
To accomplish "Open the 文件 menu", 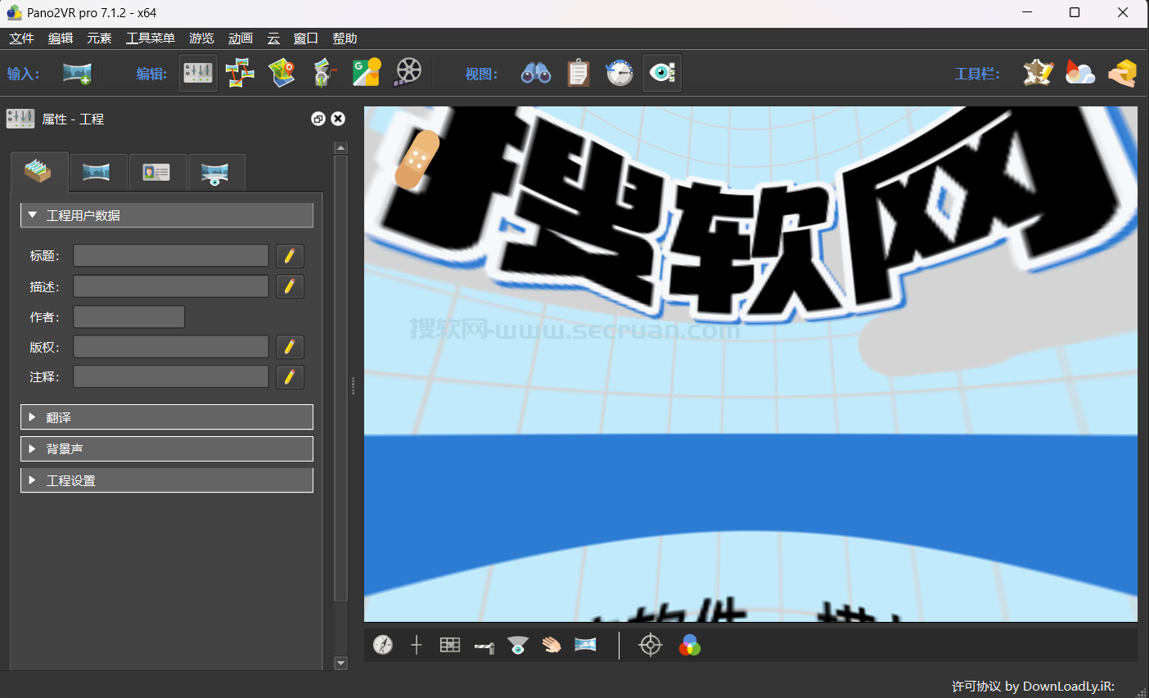I will click(22, 38).
